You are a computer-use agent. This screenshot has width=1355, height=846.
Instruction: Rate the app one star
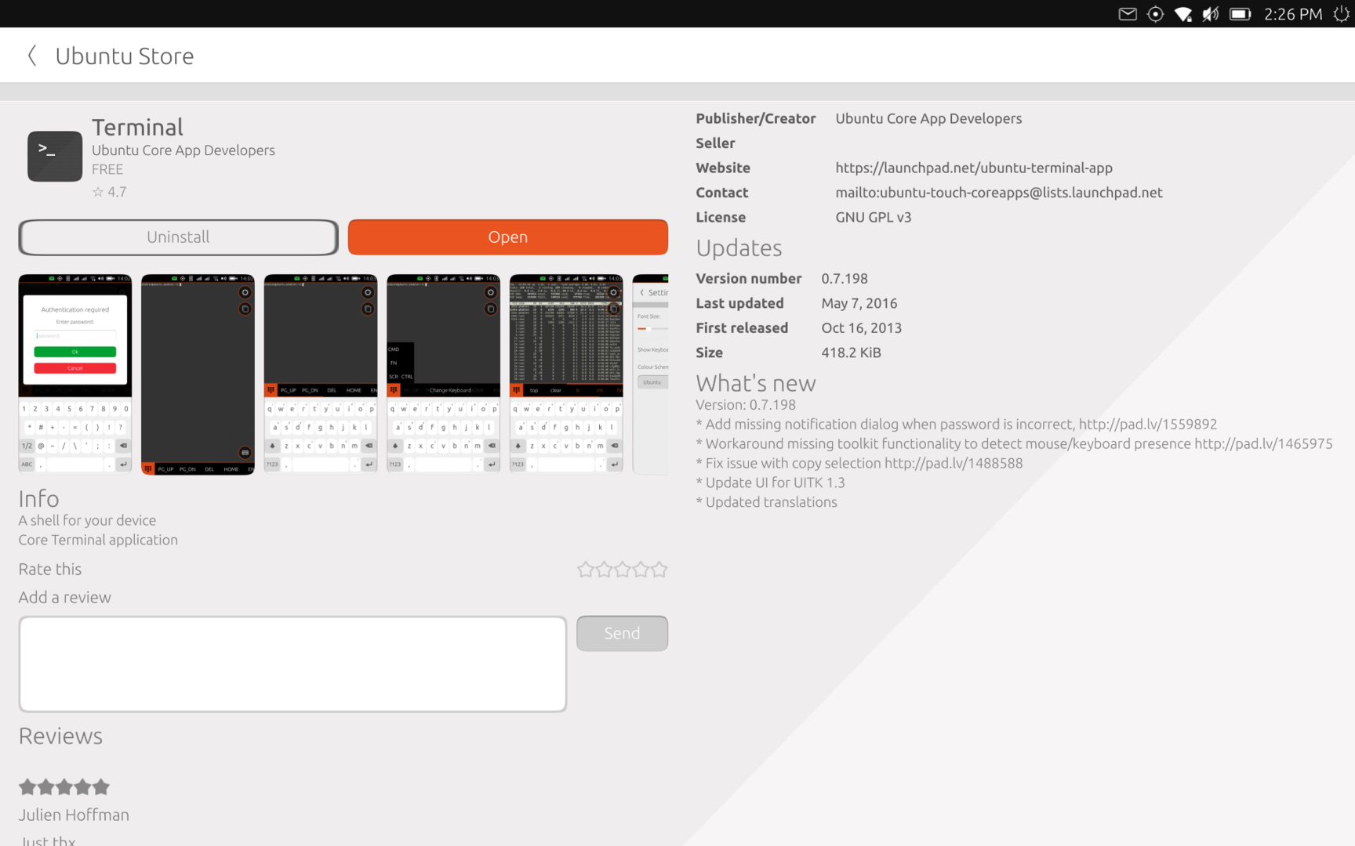585,569
